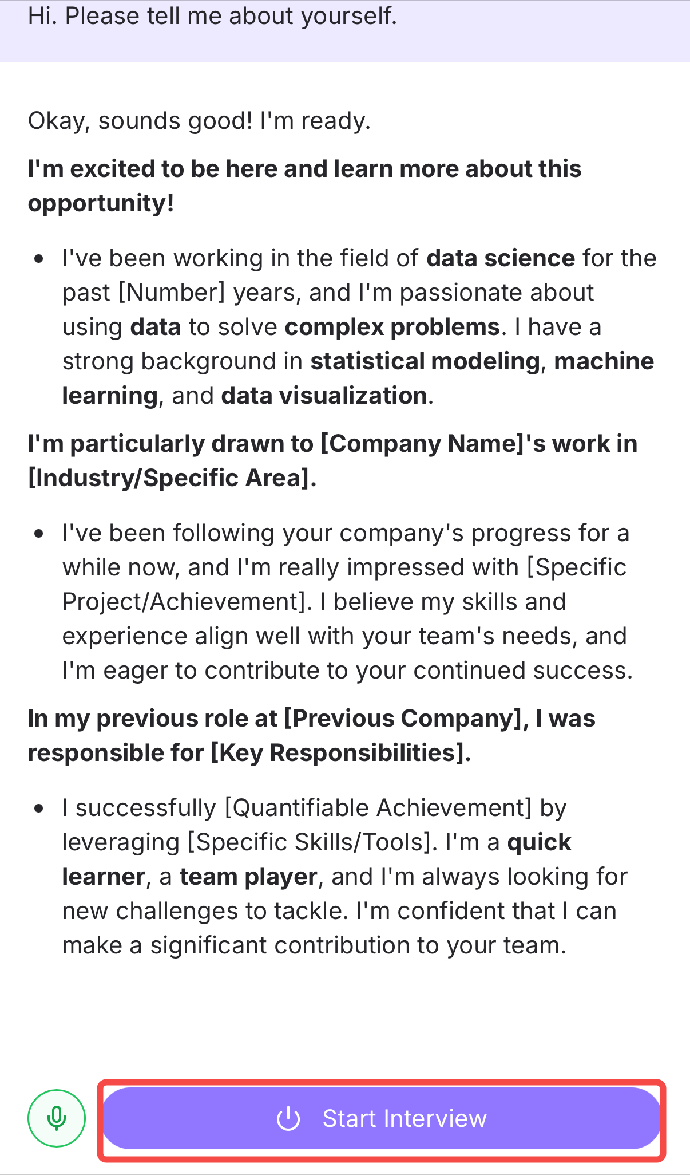Click the power icon on Start Interview
Image resolution: width=690 pixels, height=1175 pixels.
(288, 1118)
